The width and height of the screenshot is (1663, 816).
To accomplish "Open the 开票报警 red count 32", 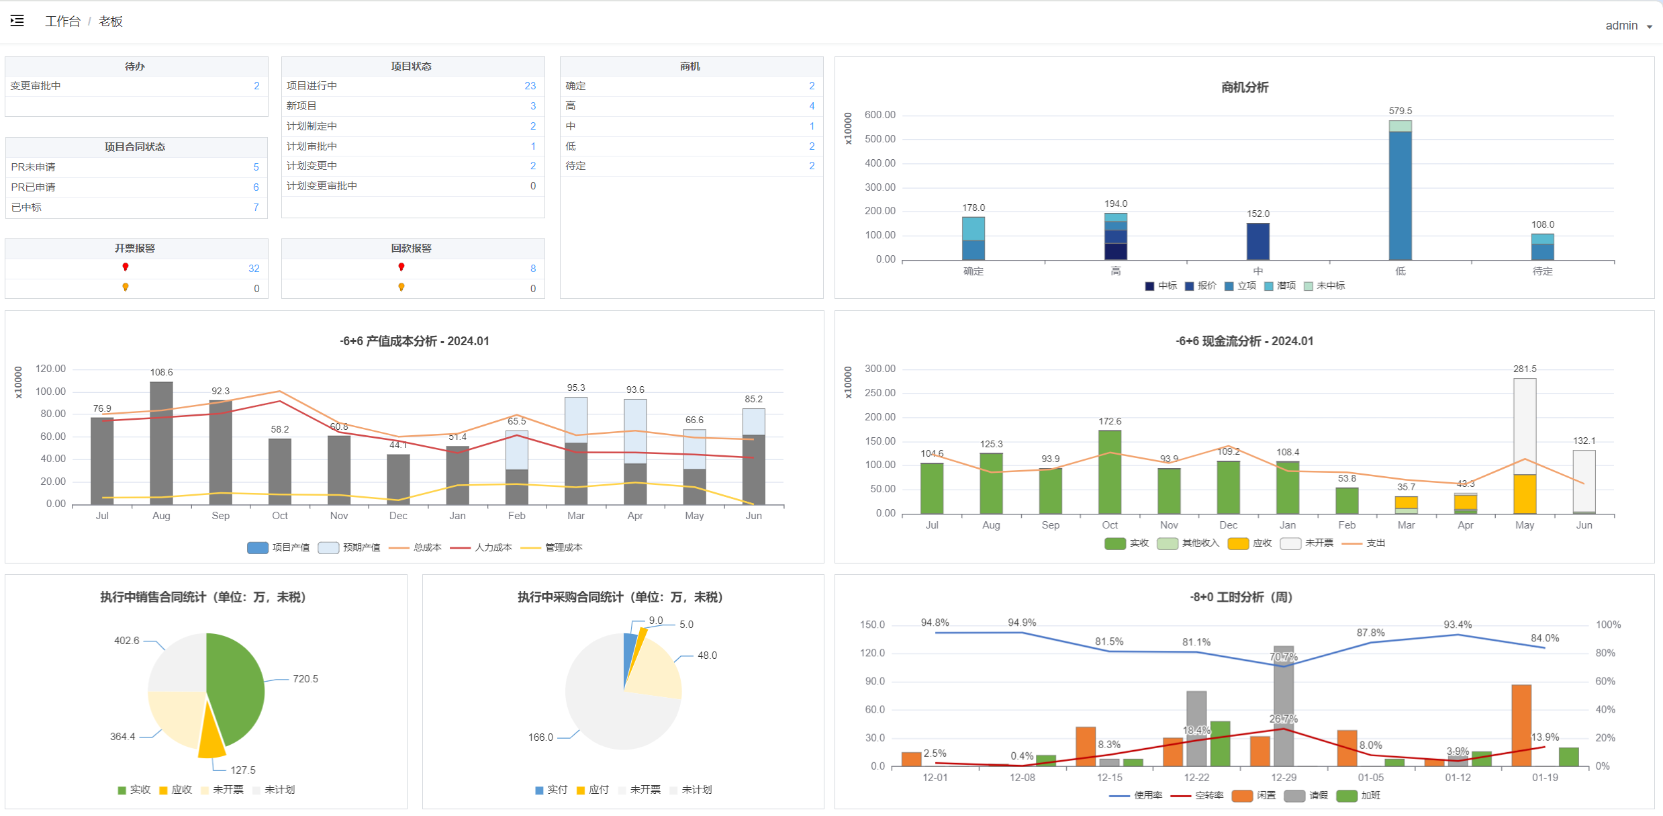I will click(254, 269).
